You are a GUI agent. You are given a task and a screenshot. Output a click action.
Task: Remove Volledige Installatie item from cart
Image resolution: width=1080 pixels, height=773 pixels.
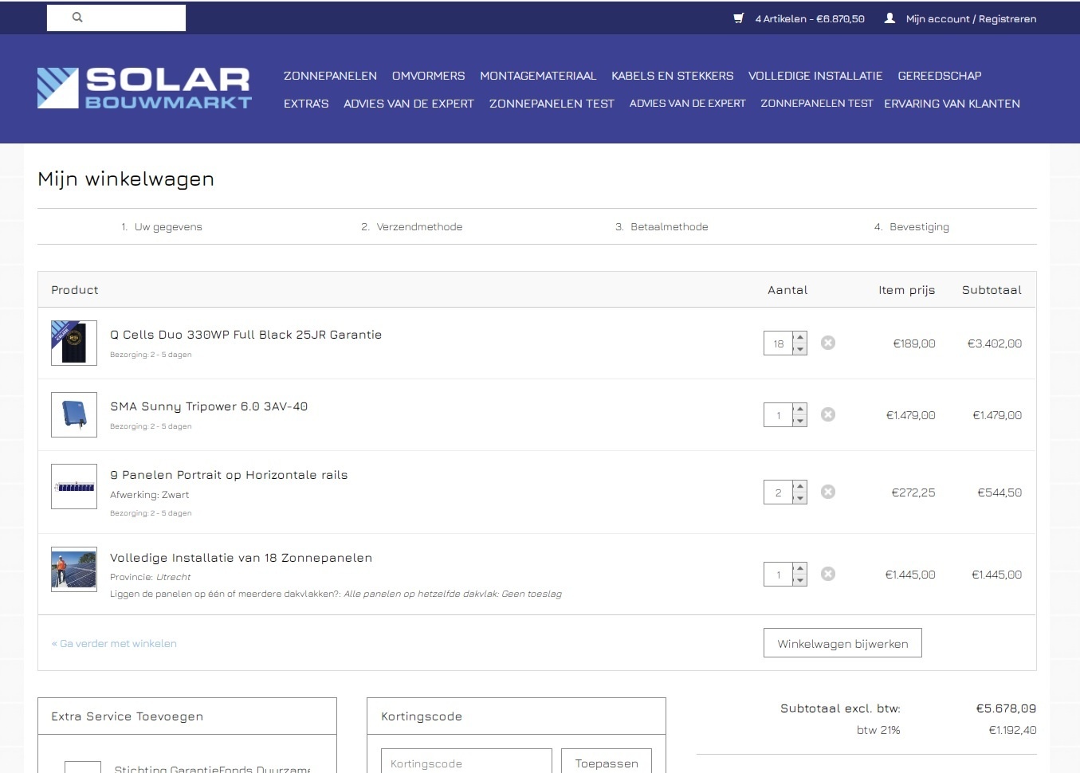828,574
